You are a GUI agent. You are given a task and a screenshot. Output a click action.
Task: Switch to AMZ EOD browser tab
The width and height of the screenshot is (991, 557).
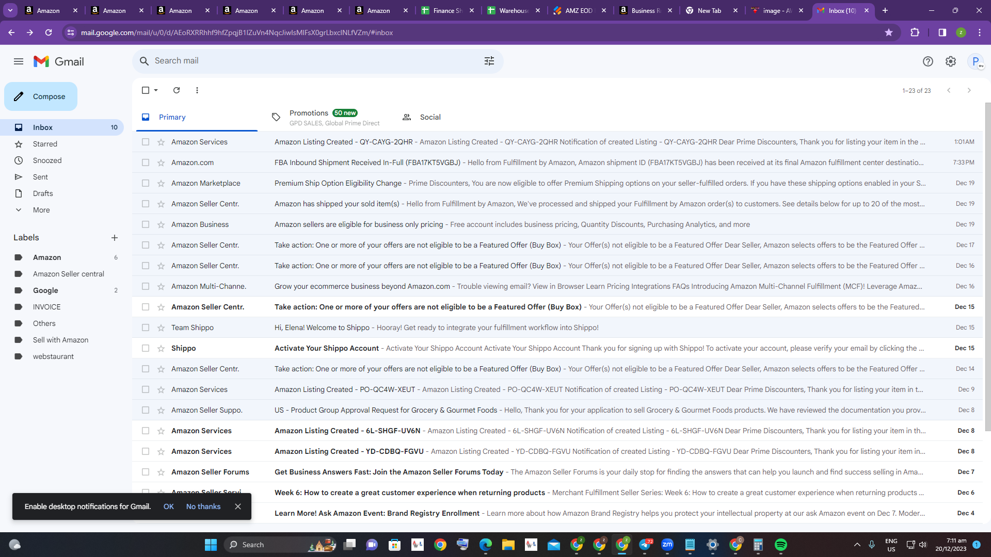pos(579,10)
